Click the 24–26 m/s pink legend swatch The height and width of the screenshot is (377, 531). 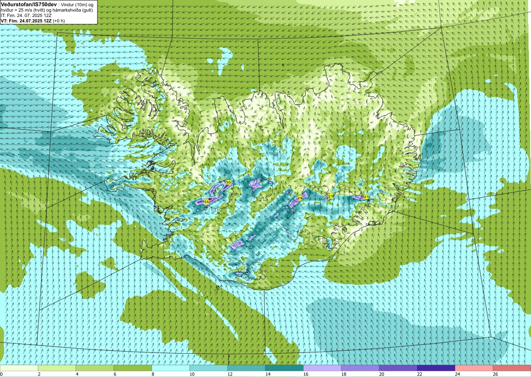tap(474, 368)
